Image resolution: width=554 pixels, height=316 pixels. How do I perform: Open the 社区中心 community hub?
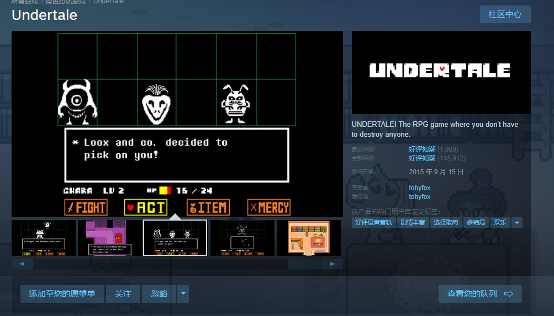pos(505,14)
